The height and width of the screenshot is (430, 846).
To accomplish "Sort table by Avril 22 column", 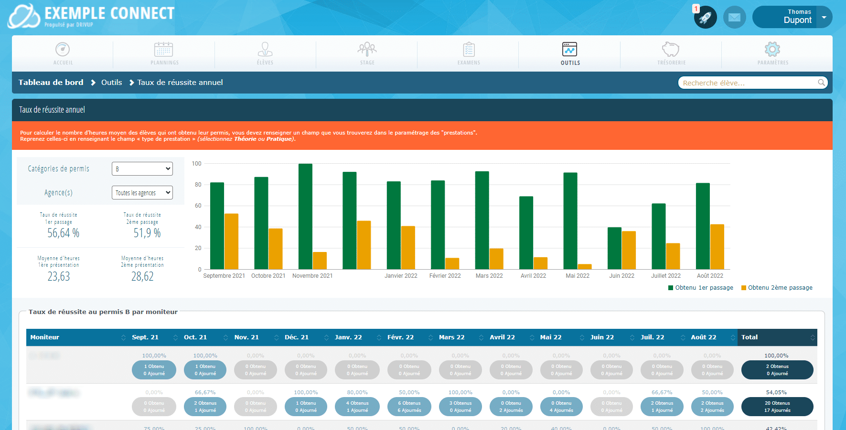I will click(x=511, y=337).
